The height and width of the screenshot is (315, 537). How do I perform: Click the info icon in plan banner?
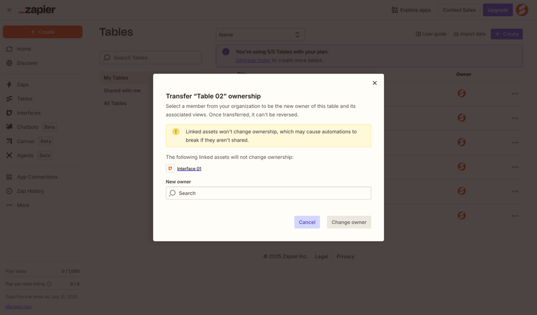click(226, 52)
